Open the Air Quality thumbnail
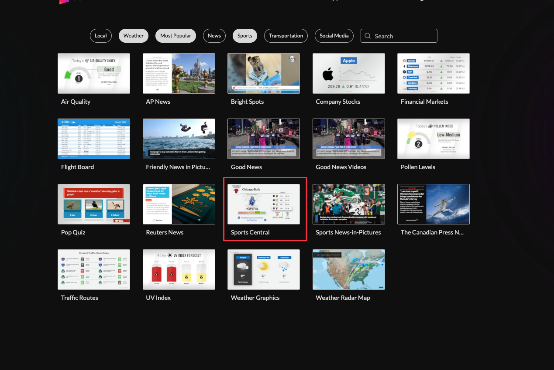Image resolution: width=554 pixels, height=370 pixels. [94, 73]
